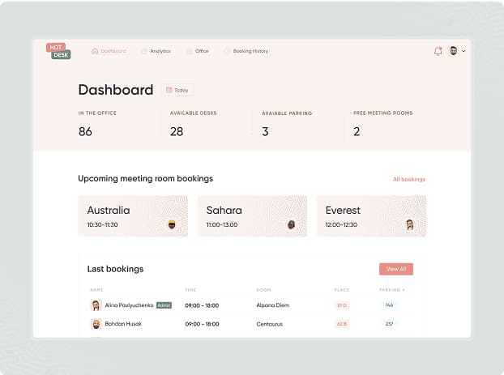Click the avatar on the Sahara card
This screenshot has height=375, width=504.
pyautogui.click(x=291, y=224)
